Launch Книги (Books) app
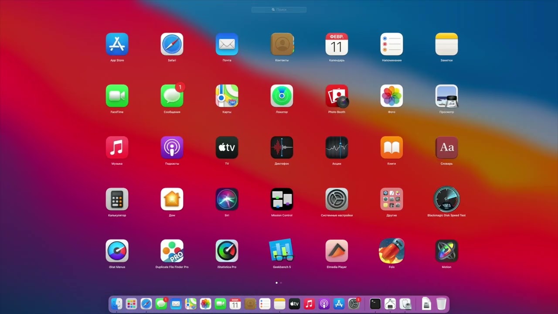Screen dimensions: 558x314 391,147
